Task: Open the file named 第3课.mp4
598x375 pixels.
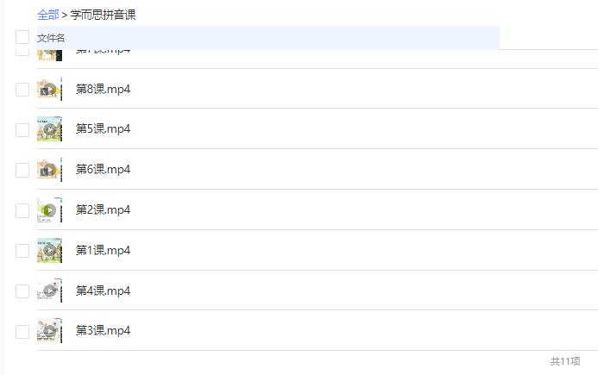Action: point(103,330)
